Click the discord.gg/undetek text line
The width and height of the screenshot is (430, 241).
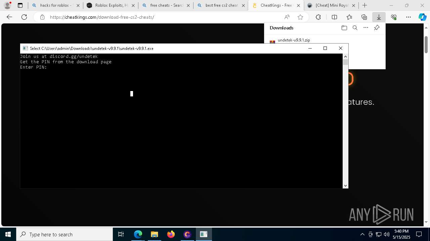(59, 57)
